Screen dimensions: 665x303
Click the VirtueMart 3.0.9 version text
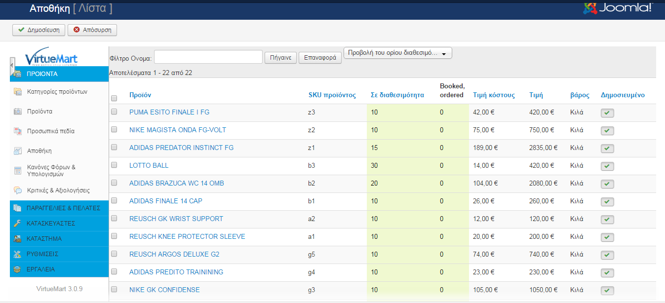tap(59, 289)
